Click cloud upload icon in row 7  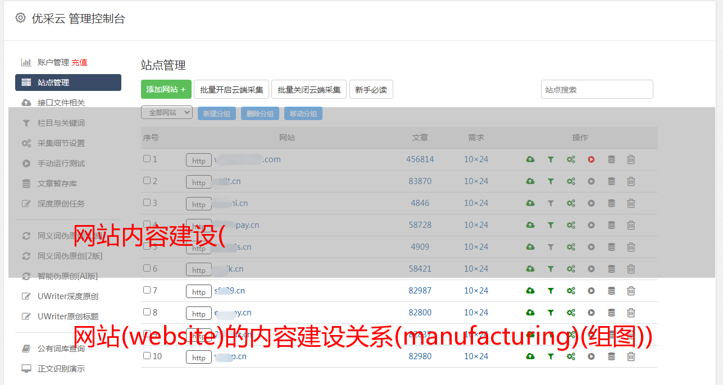click(x=530, y=291)
